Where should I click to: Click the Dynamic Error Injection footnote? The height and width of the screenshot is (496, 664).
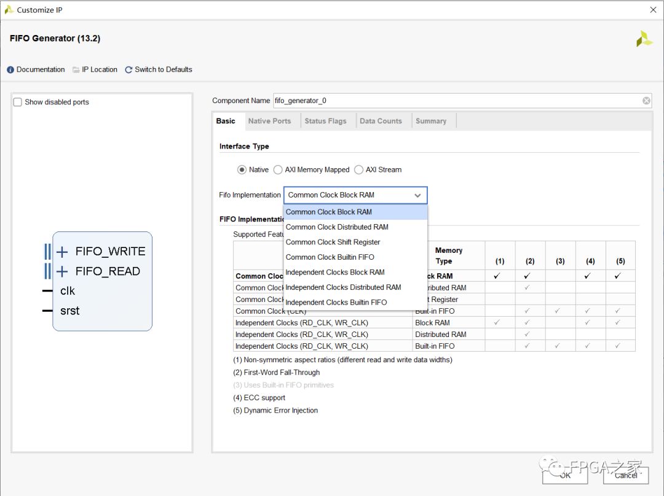(275, 411)
